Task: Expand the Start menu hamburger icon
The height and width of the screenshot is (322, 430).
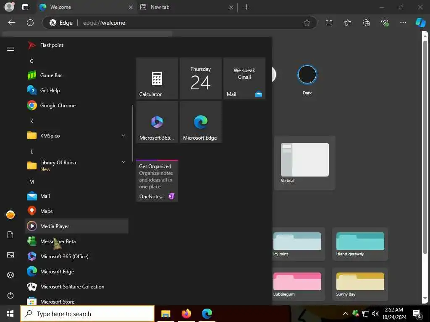Action: (x=10, y=49)
